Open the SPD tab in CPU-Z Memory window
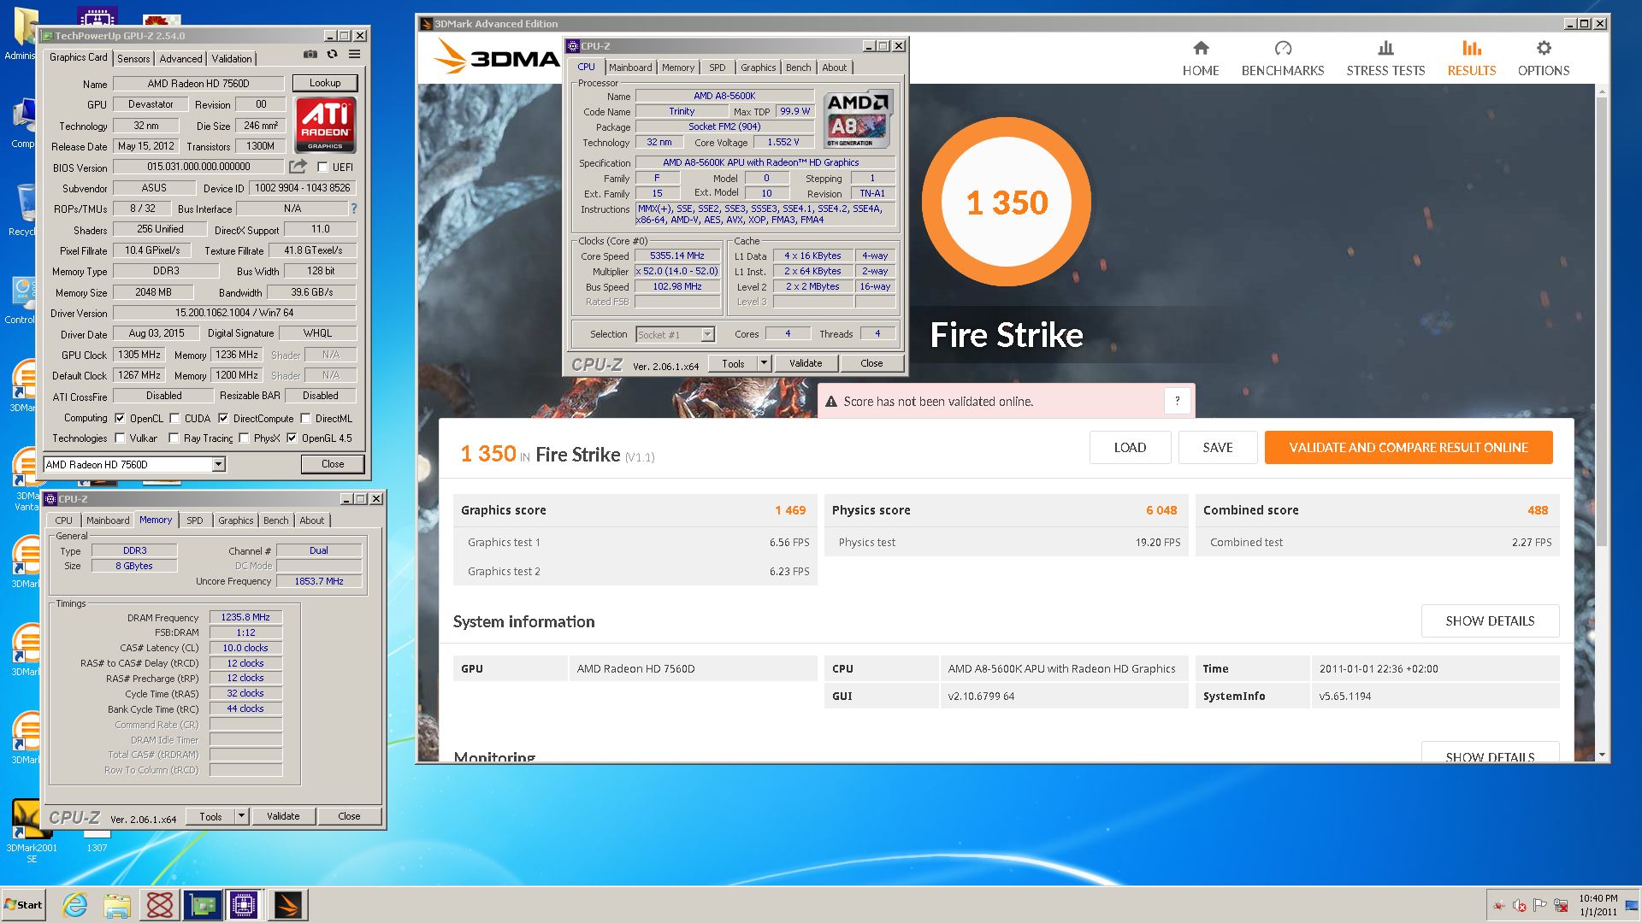Image resolution: width=1642 pixels, height=923 pixels. 195,520
